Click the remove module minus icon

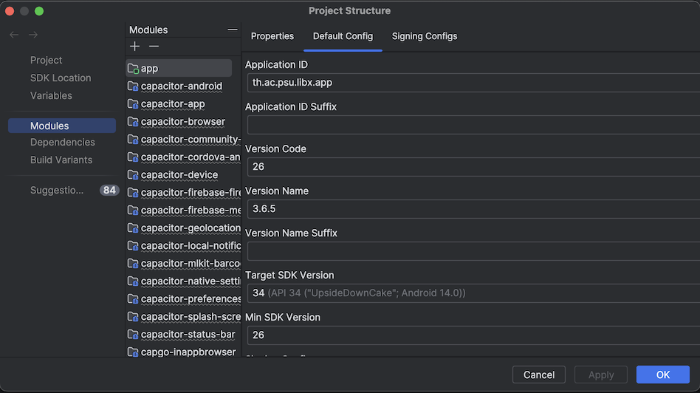pos(154,47)
